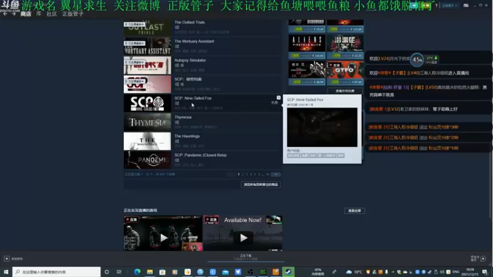Image resolution: width=493 pixels, height=277 pixels.
Task: Open the Aliens Fireteam Elite offer tile
Action: pyautogui.click(x=307, y=47)
